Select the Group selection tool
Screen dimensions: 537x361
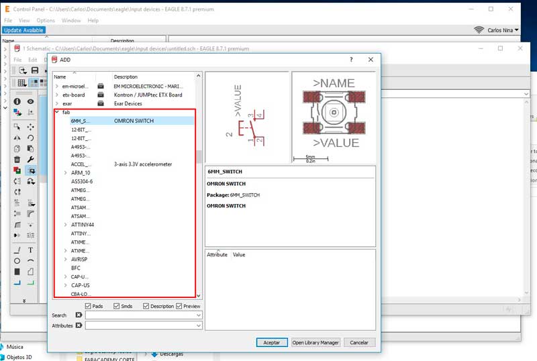point(17,127)
